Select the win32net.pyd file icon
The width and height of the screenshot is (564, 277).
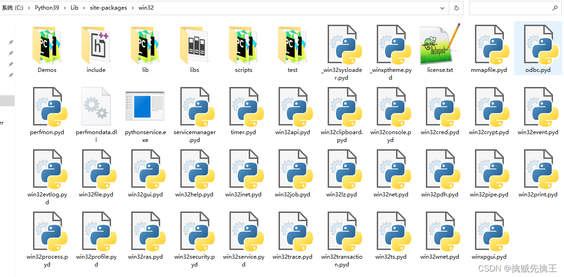(x=394, y=169)
